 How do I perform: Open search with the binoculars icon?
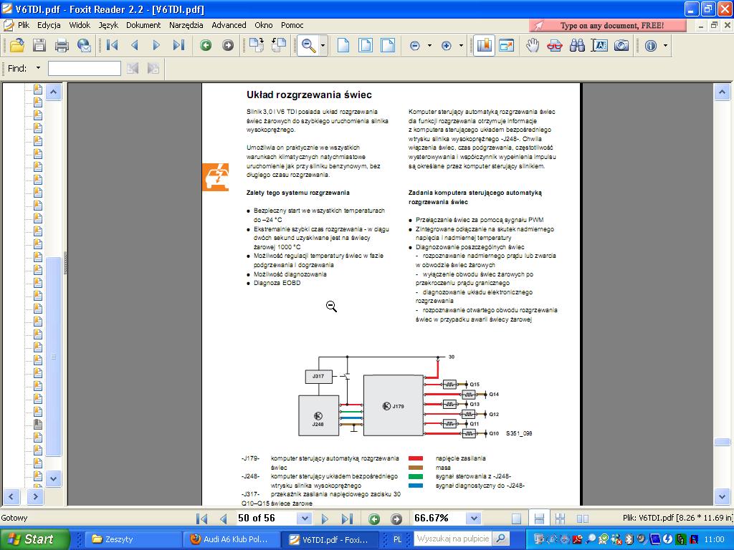point(577,46)
